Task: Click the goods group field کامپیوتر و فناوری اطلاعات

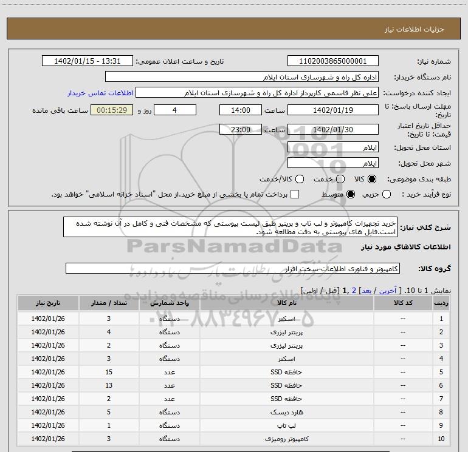Action: click(x=233, y=268)
